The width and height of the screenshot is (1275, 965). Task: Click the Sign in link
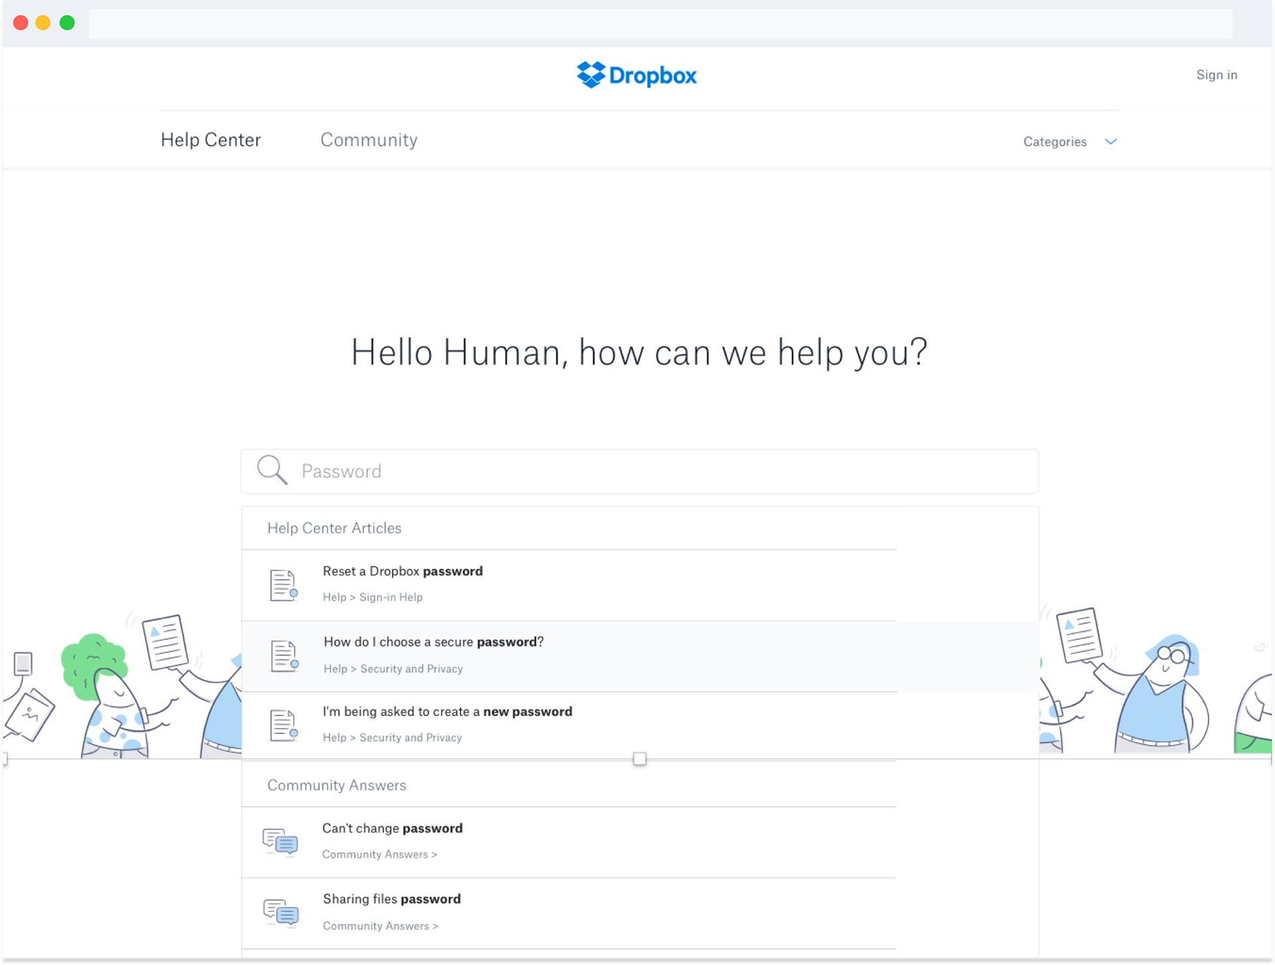tap(1217, 75)
